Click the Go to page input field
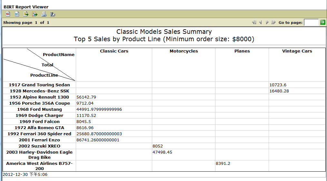The image size is (327, 181). (x=311, y=22)
